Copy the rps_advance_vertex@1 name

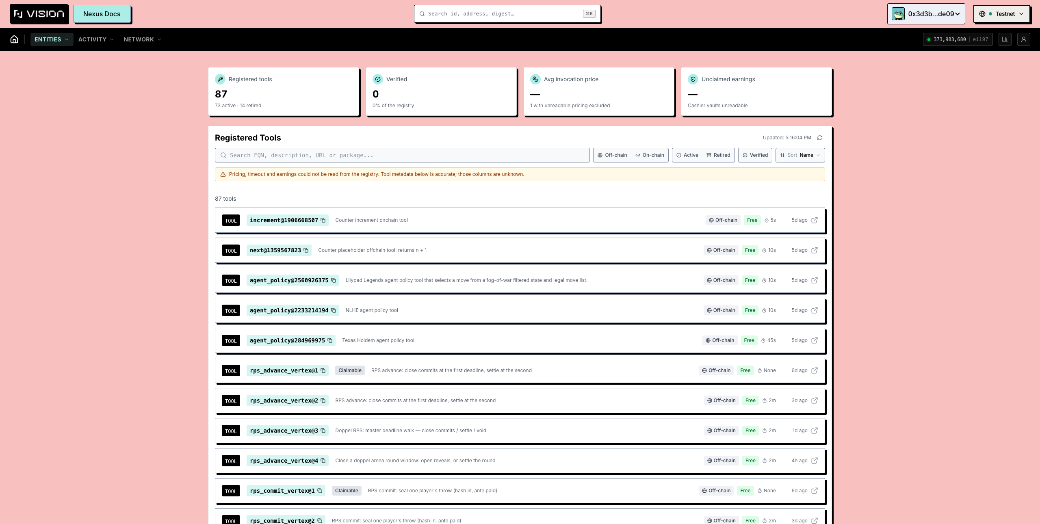pos(323,370)
